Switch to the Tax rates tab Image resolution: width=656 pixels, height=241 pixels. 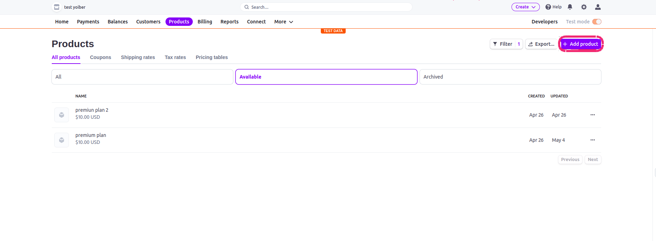pos(175,57)
